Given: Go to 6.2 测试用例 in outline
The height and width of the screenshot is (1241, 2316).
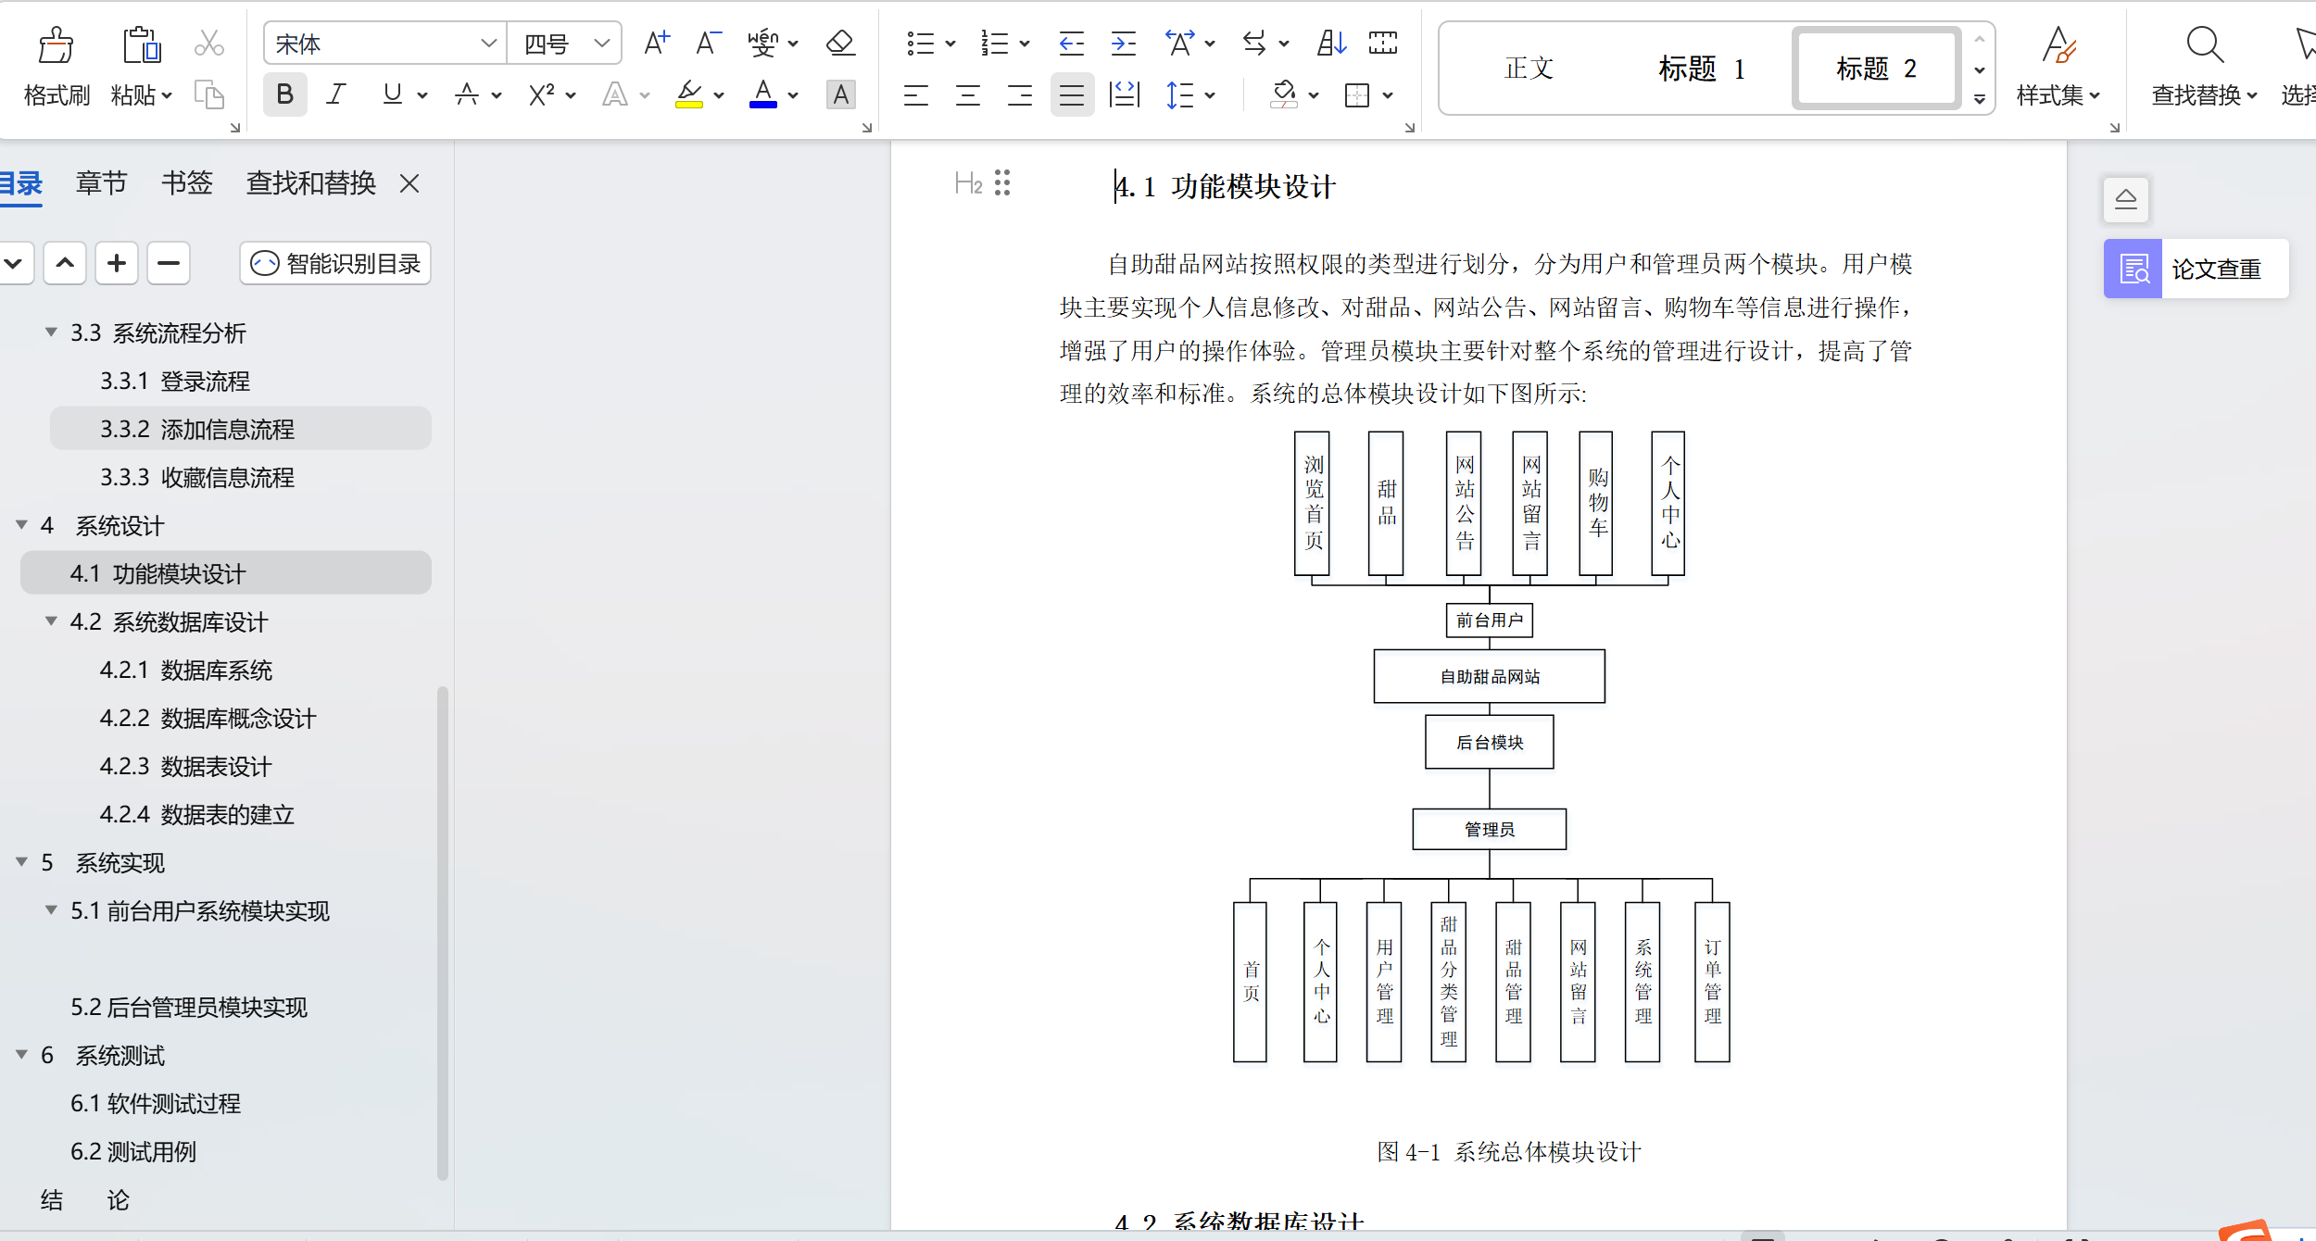Looking at the screenshot, I should click(x=133, y=1151).
